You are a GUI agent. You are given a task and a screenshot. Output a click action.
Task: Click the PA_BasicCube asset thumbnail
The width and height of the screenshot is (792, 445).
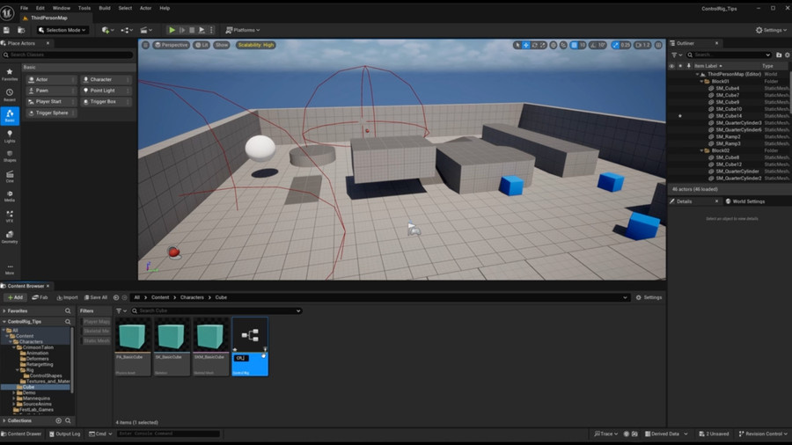click(133, 336)
